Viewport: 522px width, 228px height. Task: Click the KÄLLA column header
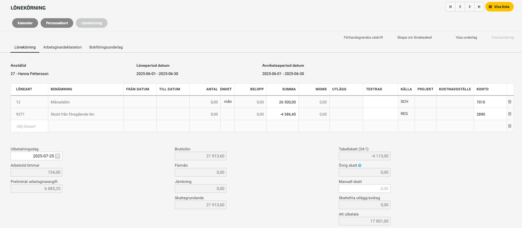(x=406, y=89)
